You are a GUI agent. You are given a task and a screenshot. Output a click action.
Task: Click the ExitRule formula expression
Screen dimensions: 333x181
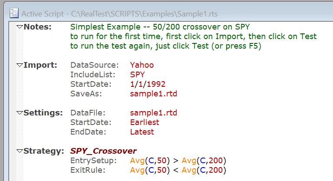pyautogui.click(x=178, y=170)
